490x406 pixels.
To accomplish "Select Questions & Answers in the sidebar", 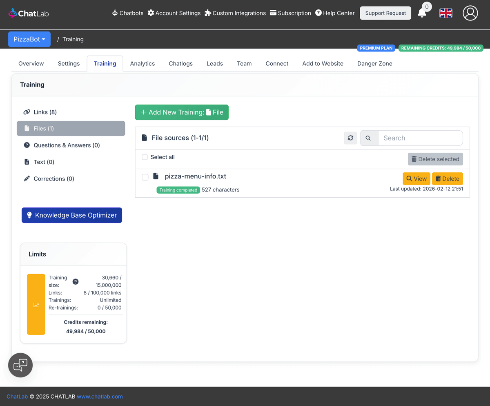I will (67, 145).
